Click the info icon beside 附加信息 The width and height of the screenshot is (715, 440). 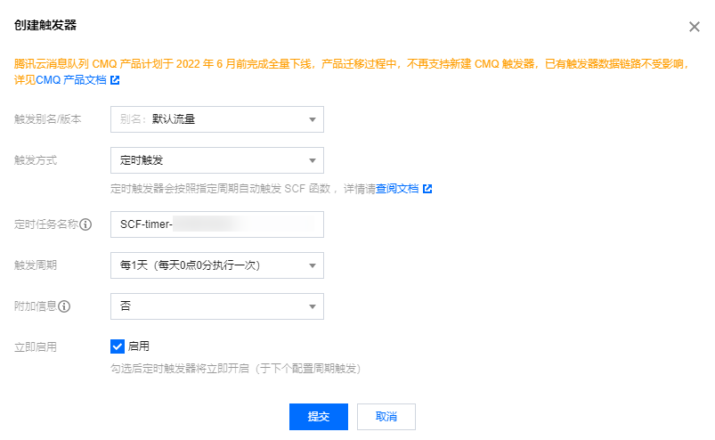64,306
